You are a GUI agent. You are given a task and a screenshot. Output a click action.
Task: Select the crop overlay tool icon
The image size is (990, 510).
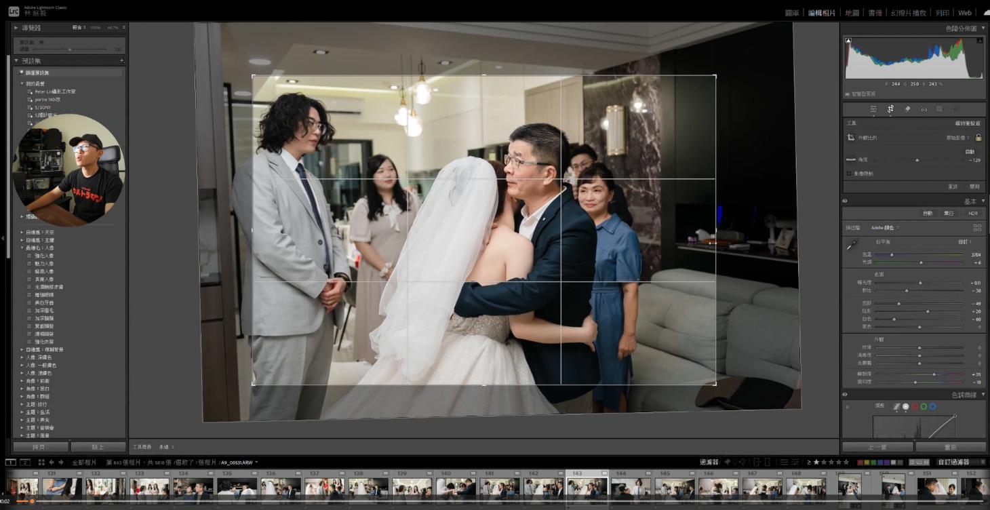pos(890,109)
